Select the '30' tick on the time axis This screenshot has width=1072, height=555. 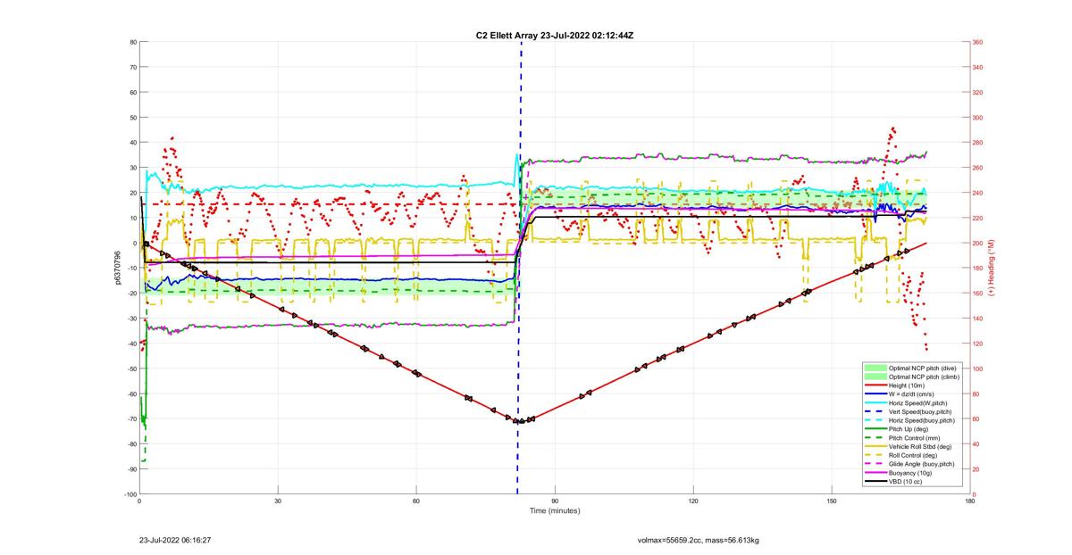278,501
